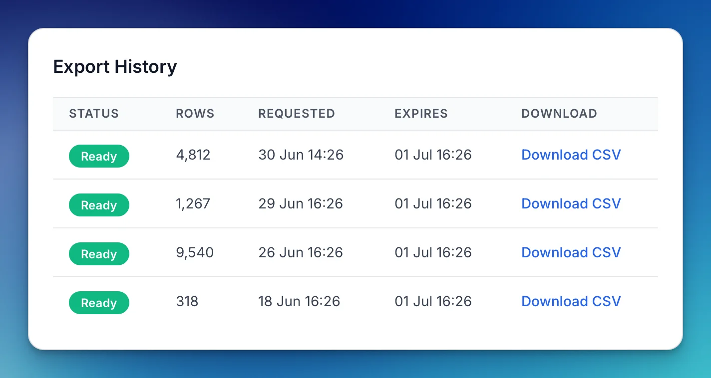711x378 pixels.
Task: Click requested date 18 Jun 16:26
Action: coord(299,301)
